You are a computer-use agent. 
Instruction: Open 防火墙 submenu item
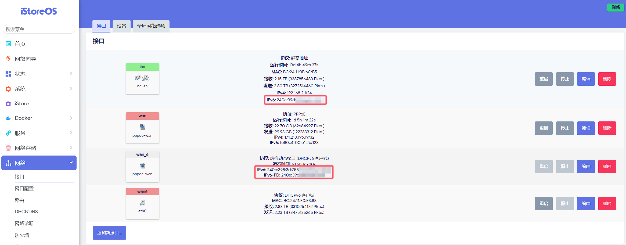22,235
